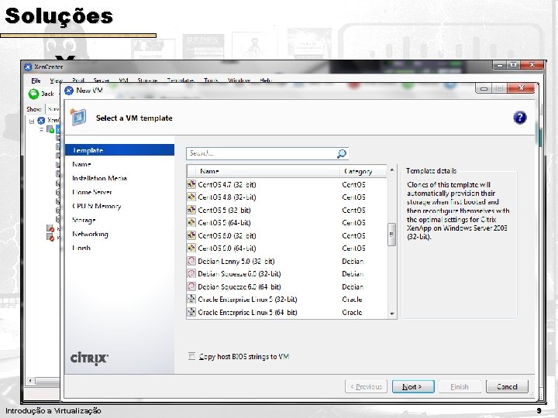Click the New VM dialog title icon
The width and height of the screenshot is (558, 418).
pyautogui.click(x=69, y=91)
